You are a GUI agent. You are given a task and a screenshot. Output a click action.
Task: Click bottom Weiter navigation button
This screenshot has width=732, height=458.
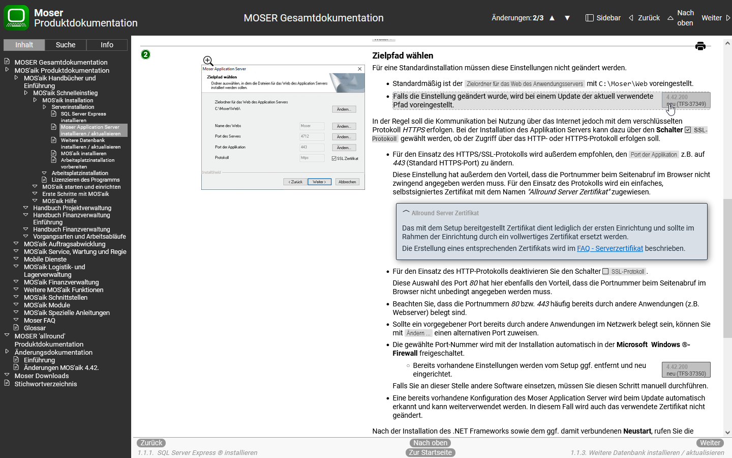click(x=710, y=443)
